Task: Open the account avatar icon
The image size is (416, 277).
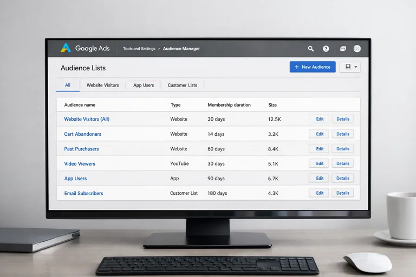Action: pos(357,49)
